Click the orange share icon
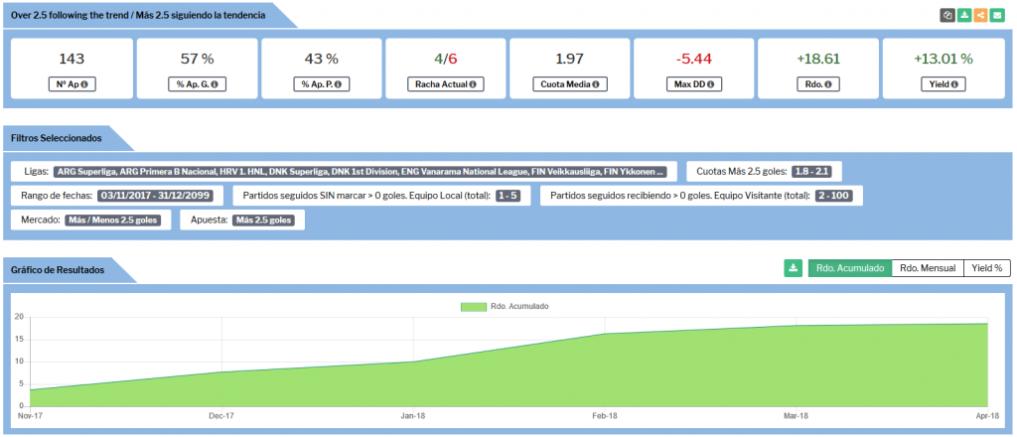1017x437 pixels. point(981,15)
